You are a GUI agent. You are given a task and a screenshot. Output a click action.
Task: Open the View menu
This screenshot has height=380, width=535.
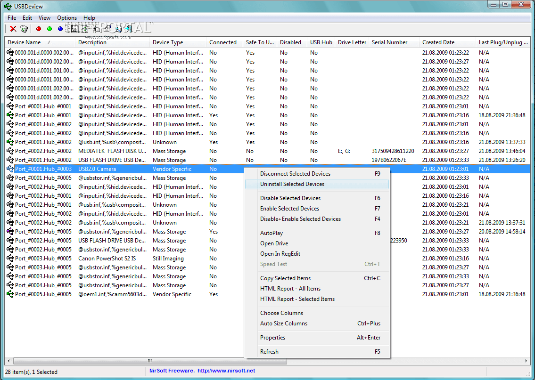[44, 18]
